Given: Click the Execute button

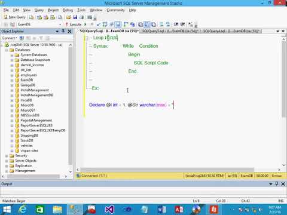Looking at the screenshot, I should click(x=74, y=24).
